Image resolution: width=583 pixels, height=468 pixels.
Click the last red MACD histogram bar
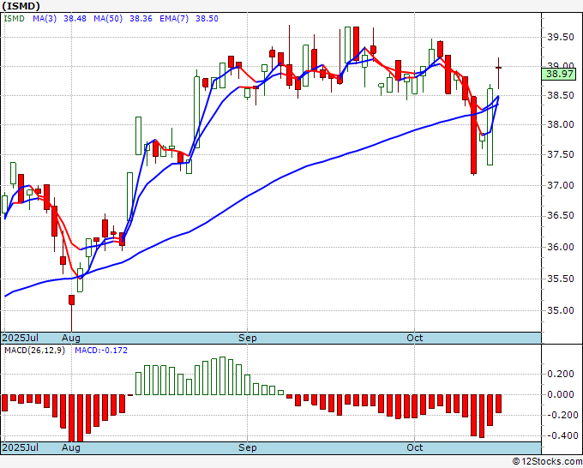click(499, 404)
